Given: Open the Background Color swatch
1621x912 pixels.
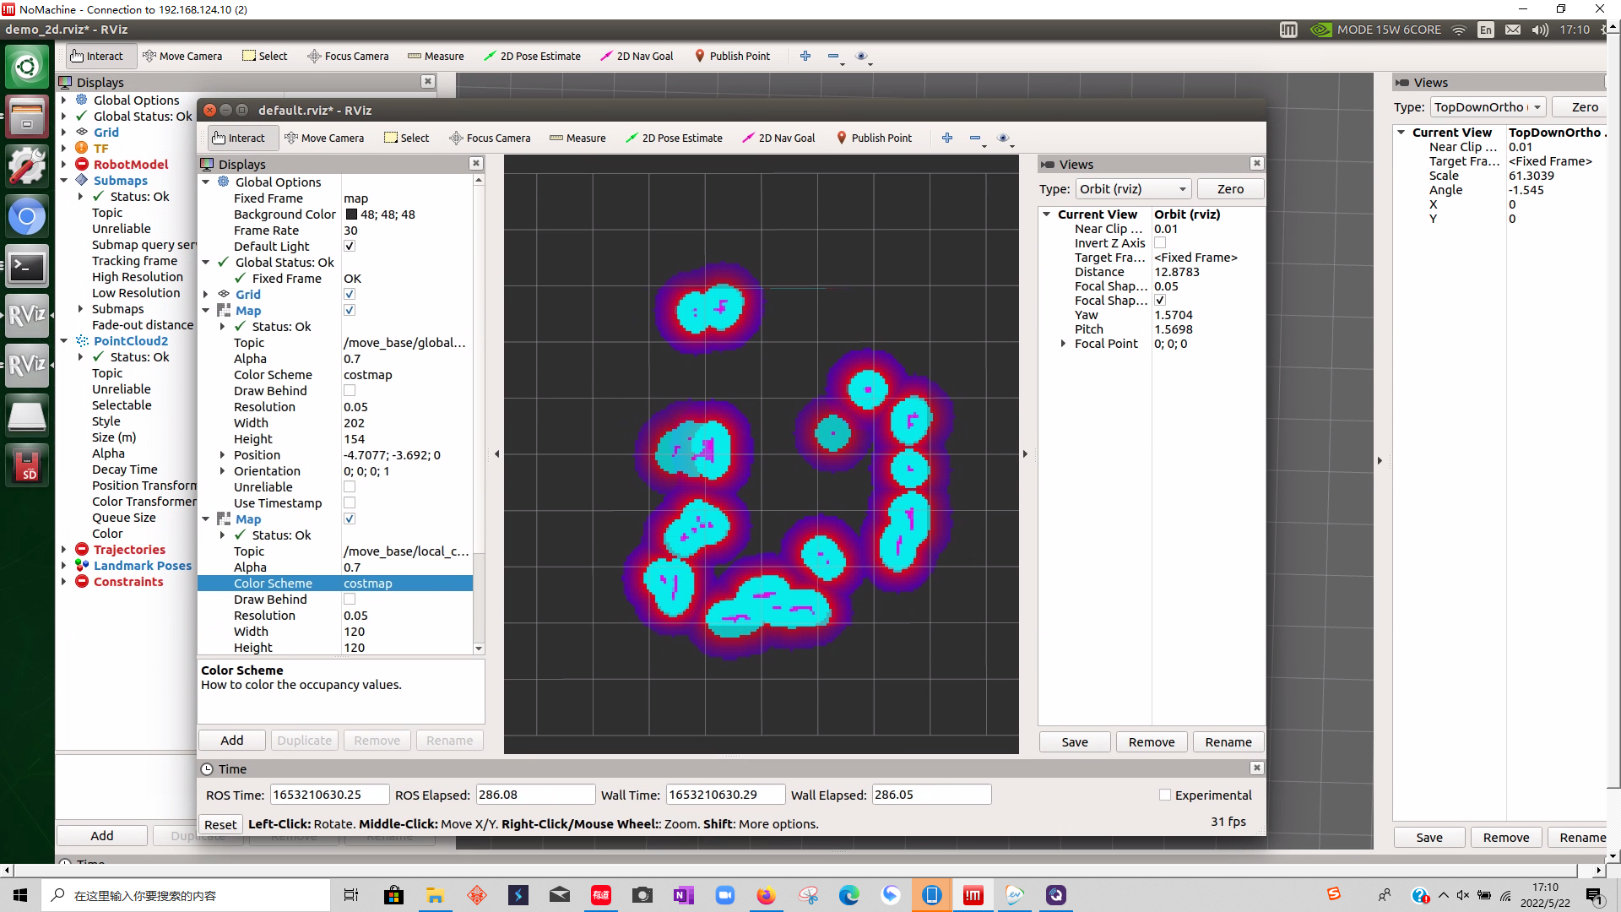Looking at the screenshot, I should pos(350,214).
